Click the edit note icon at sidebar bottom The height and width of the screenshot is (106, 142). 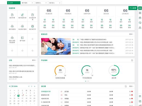point(140,101)
